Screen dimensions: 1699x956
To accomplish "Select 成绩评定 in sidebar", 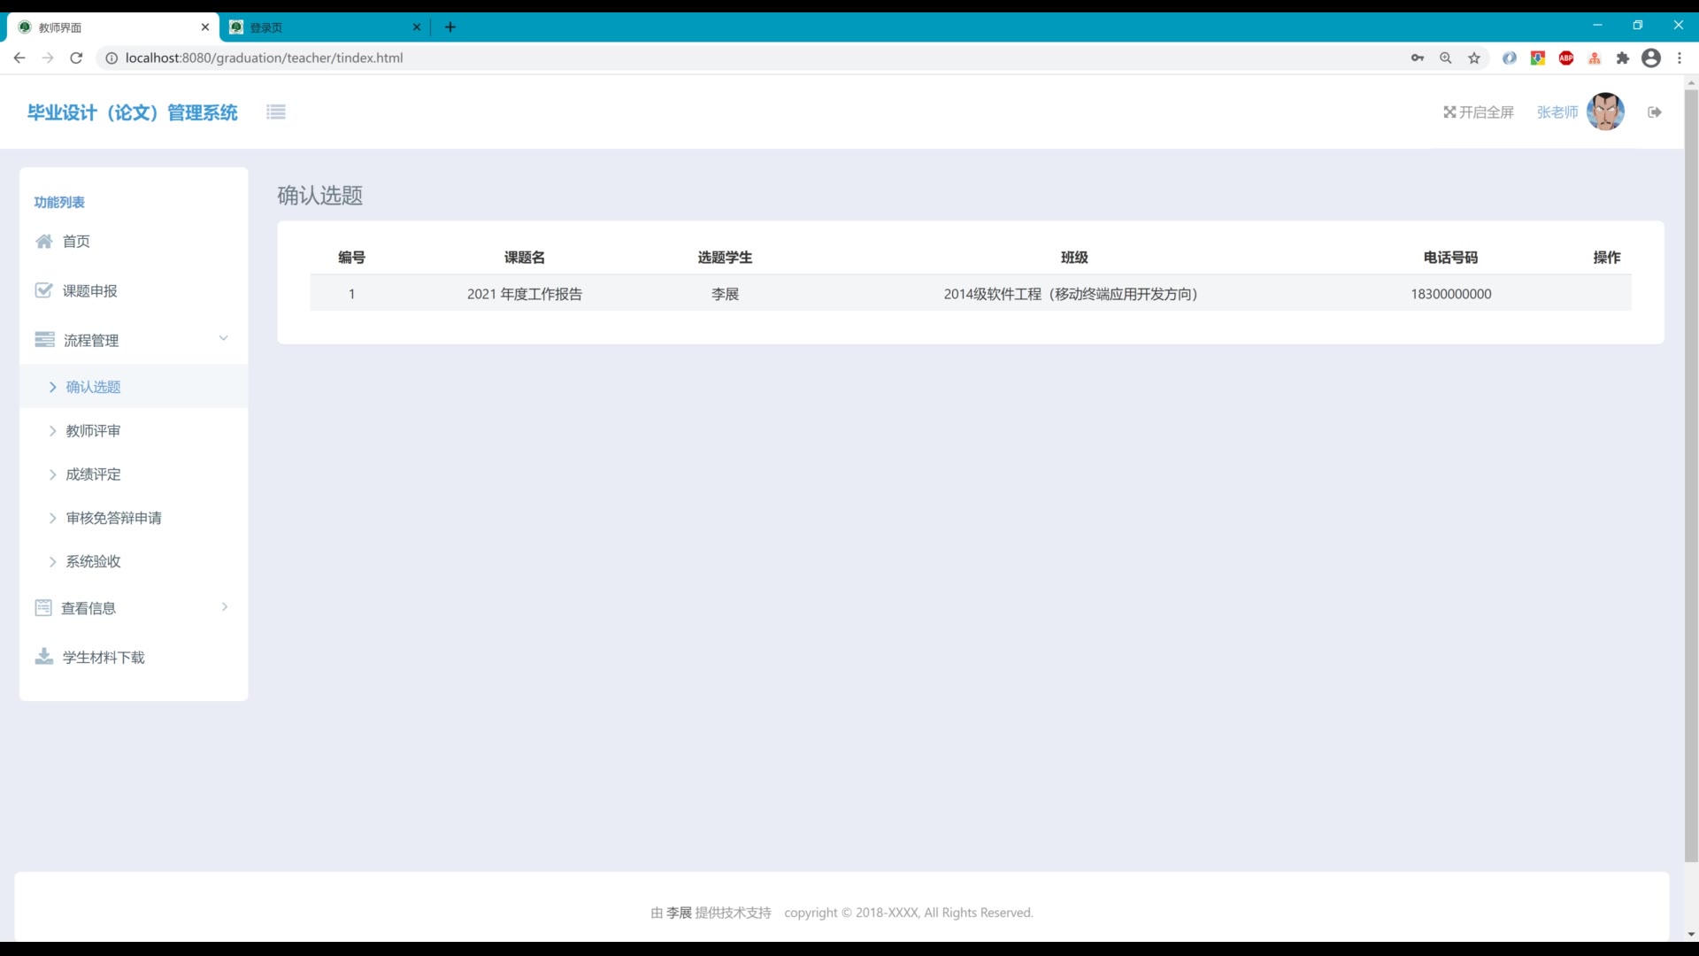I will 93,474.
